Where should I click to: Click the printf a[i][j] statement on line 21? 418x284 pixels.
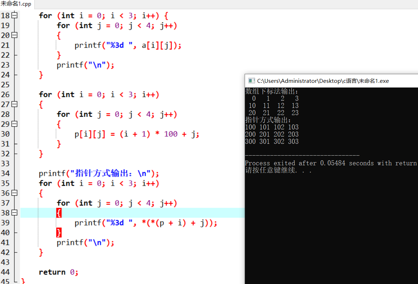click(128, 46)
